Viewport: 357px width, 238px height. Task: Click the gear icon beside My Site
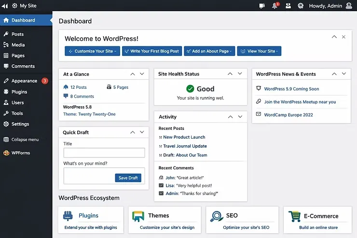(14, 5)
